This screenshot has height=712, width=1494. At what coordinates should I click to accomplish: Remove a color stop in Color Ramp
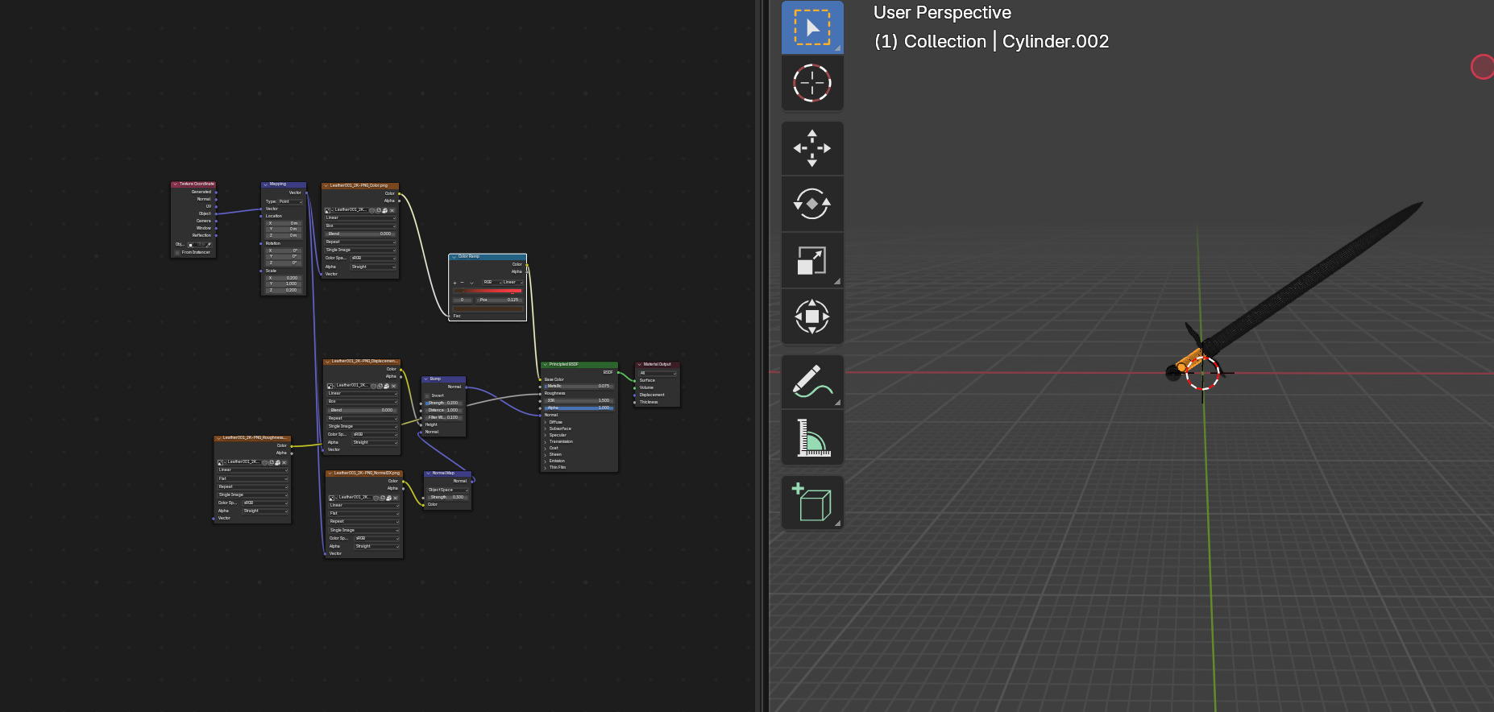(x=462, y=283)
